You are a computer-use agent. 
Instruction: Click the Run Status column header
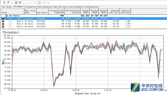(42, 11)
